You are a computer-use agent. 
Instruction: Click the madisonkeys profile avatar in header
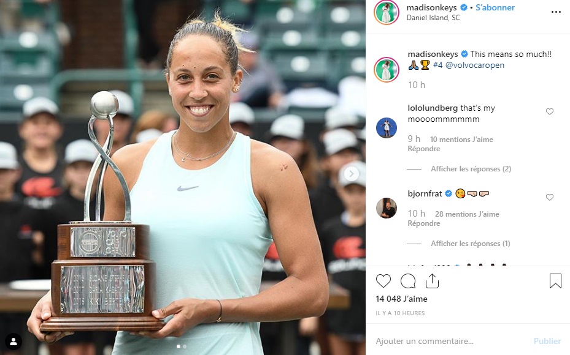coord(387,12)
